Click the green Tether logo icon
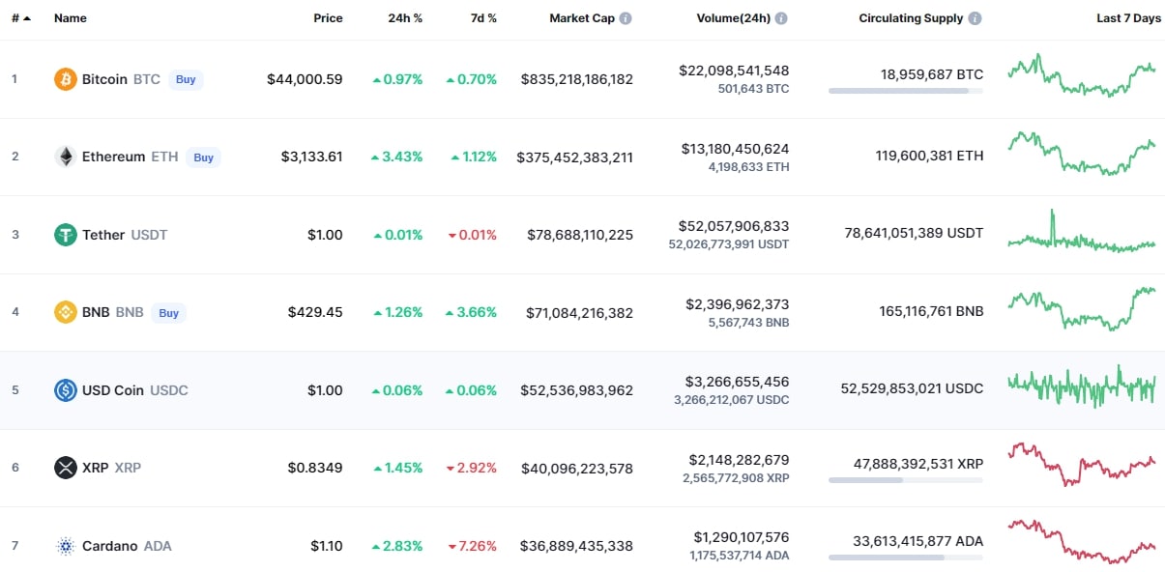This screenshot has height=572, width=1165. pyautogui.click(x=65, y=235)
